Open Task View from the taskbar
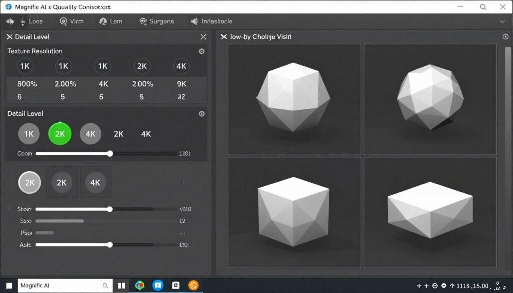 (x=121, y=286)
